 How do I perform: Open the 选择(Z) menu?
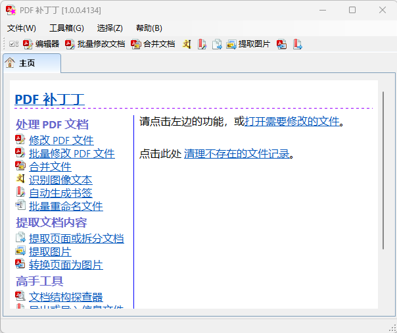[110, 28]
